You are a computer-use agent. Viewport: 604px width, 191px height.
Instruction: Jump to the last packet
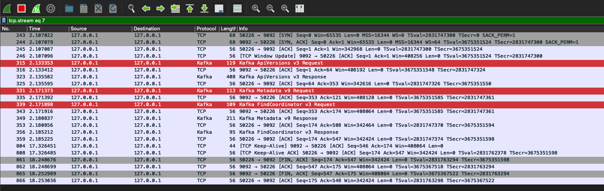pyautogui.click(x=204, y=8)
